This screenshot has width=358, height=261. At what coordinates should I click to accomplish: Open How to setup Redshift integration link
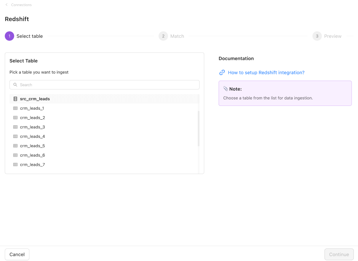point(266,73)
